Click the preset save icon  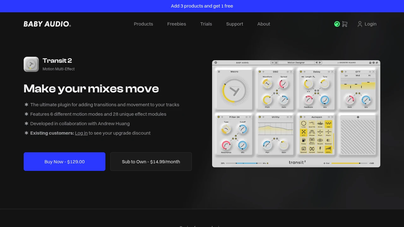point(276,62)
